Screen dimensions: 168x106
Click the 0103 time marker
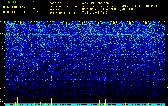[50, 23]
